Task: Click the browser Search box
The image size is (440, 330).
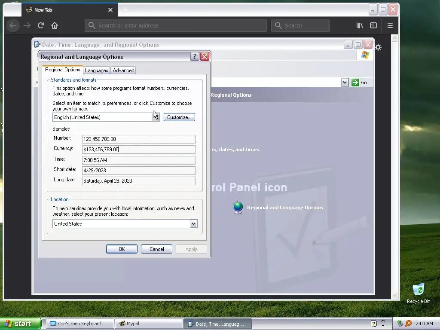Action: 300,25
